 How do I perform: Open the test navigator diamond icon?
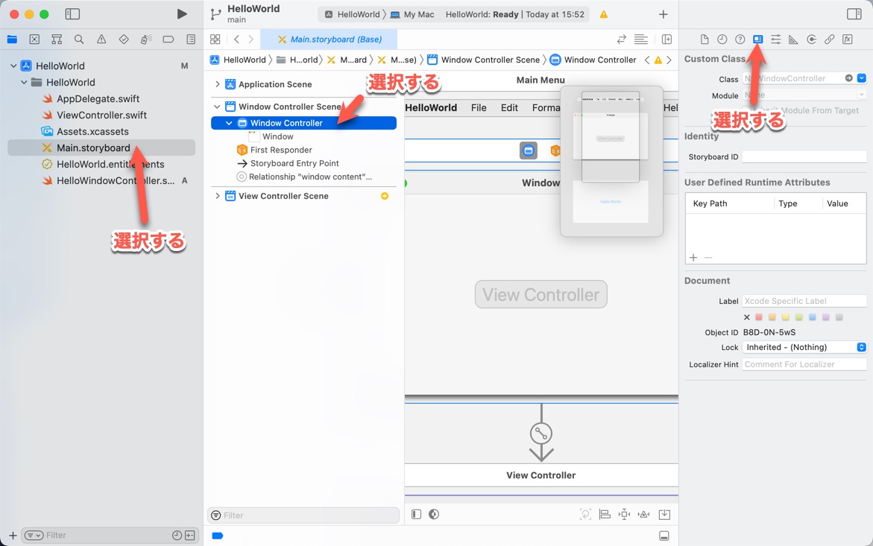(x=124, y=39)
